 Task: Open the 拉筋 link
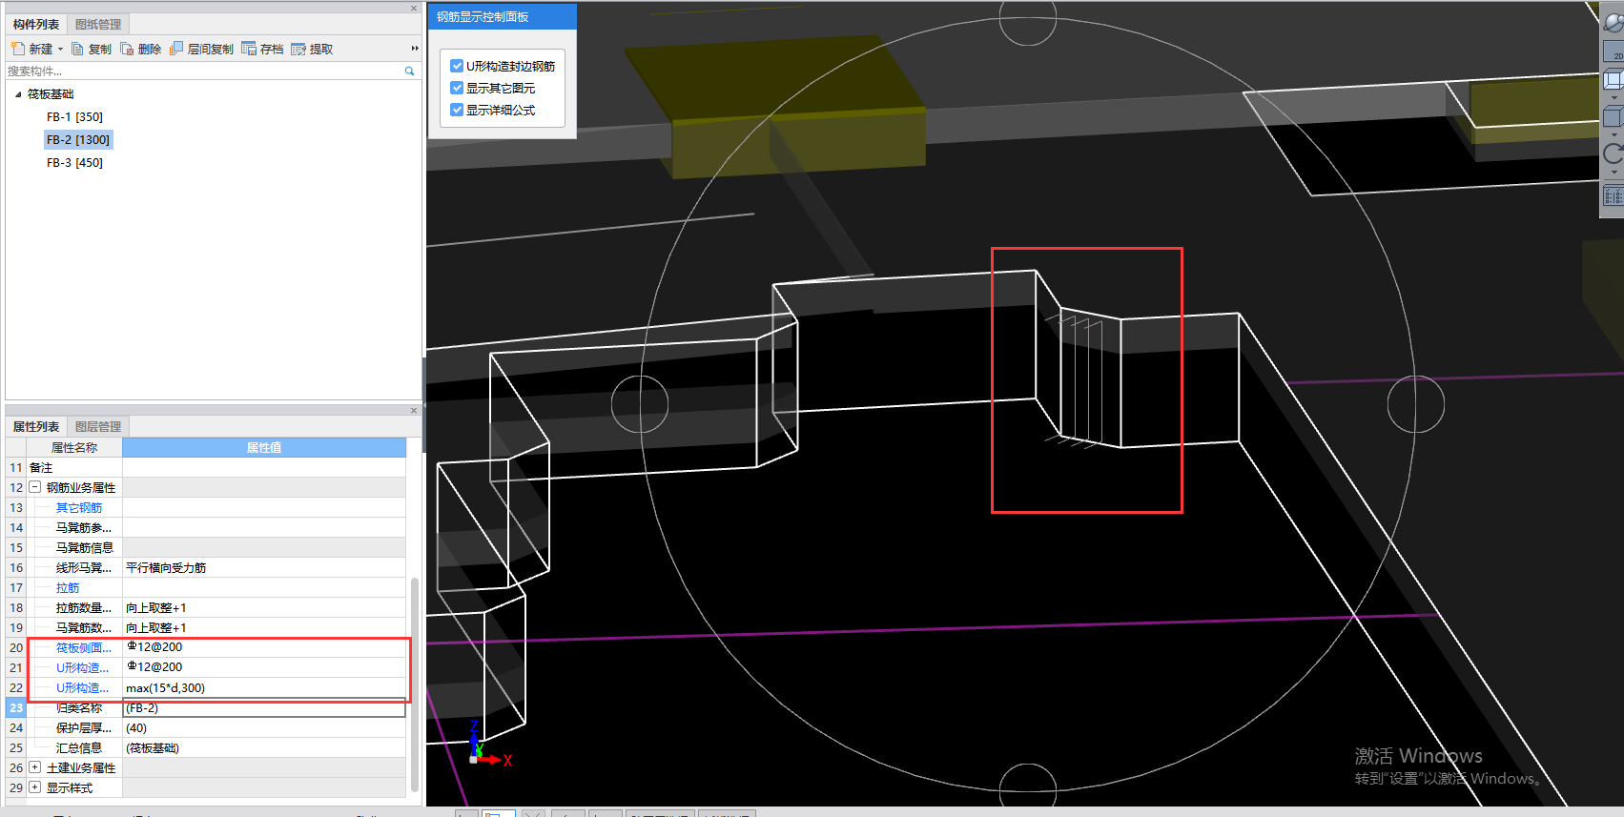pos(68,588)
